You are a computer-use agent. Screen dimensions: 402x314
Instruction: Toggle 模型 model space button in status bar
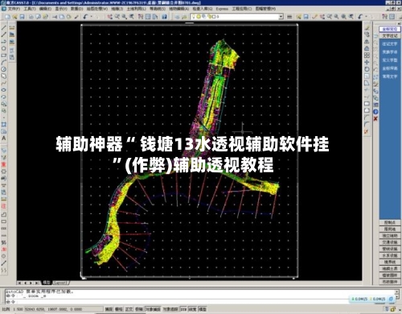(x=203, y=309)
